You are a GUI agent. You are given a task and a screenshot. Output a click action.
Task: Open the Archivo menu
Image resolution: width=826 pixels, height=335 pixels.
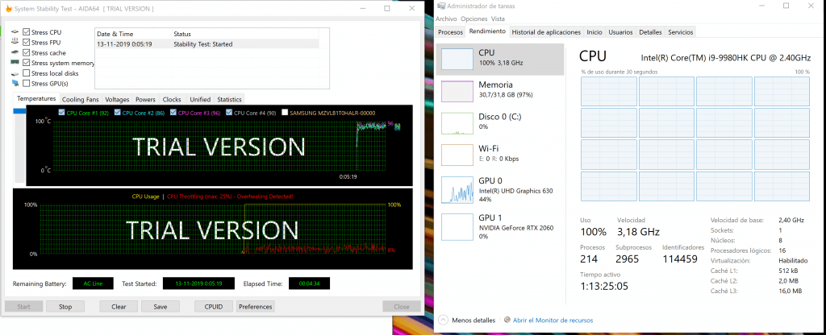[446, 19]
